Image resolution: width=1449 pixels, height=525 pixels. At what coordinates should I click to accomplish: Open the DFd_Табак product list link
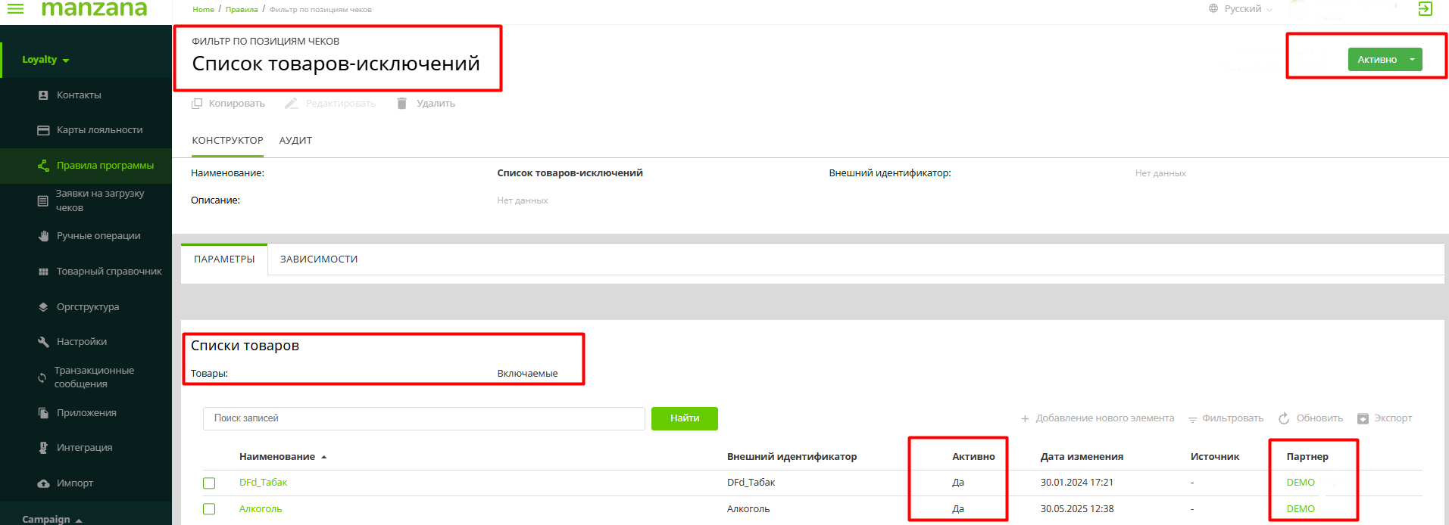coord(263,483)
